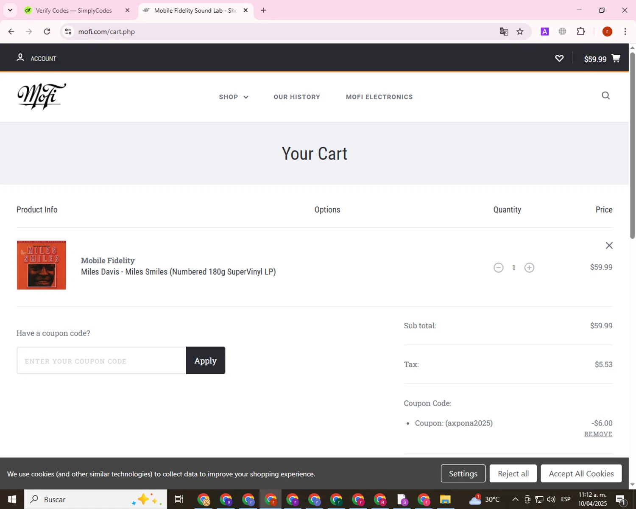View site information icon in address bar
636x509 pixels.
coord(68,31)
